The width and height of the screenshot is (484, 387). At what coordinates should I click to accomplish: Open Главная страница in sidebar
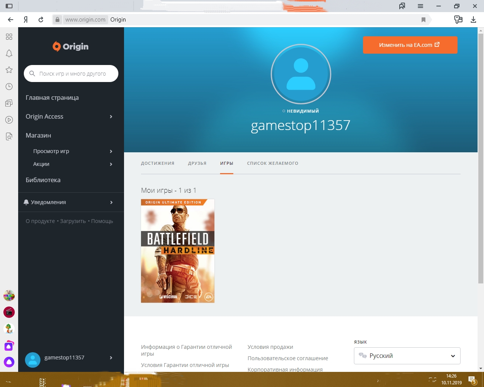(x=52, y=98)
